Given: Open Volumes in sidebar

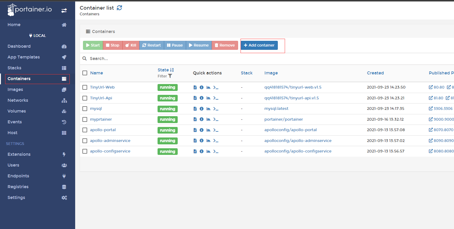Looking at the screenshot, I should pyautogui.click(x=37, y=111).
